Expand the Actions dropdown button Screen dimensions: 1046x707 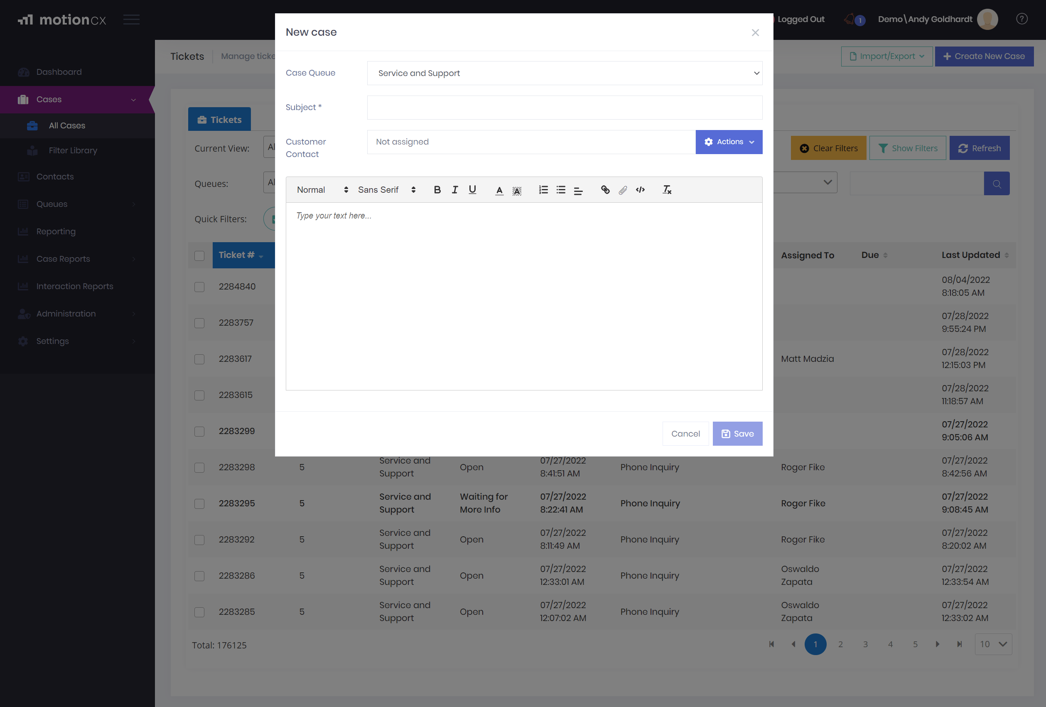click(x=729, y=142)
